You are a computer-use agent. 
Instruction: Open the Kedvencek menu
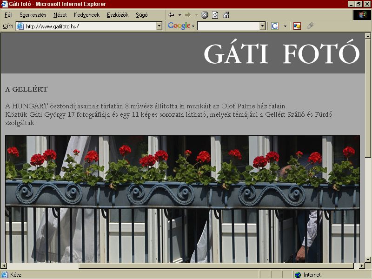(x=86, y=15)
